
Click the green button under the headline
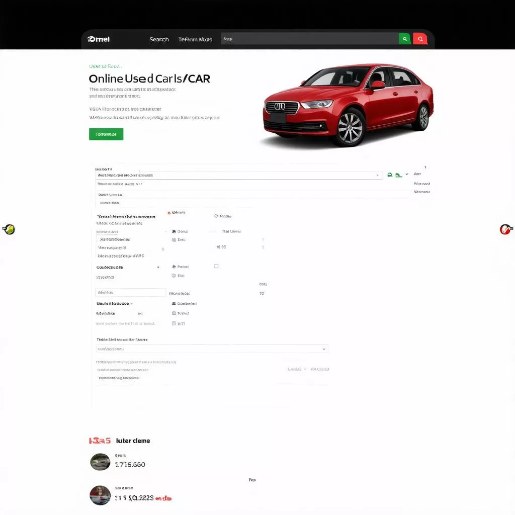click(x=106, y=134)
